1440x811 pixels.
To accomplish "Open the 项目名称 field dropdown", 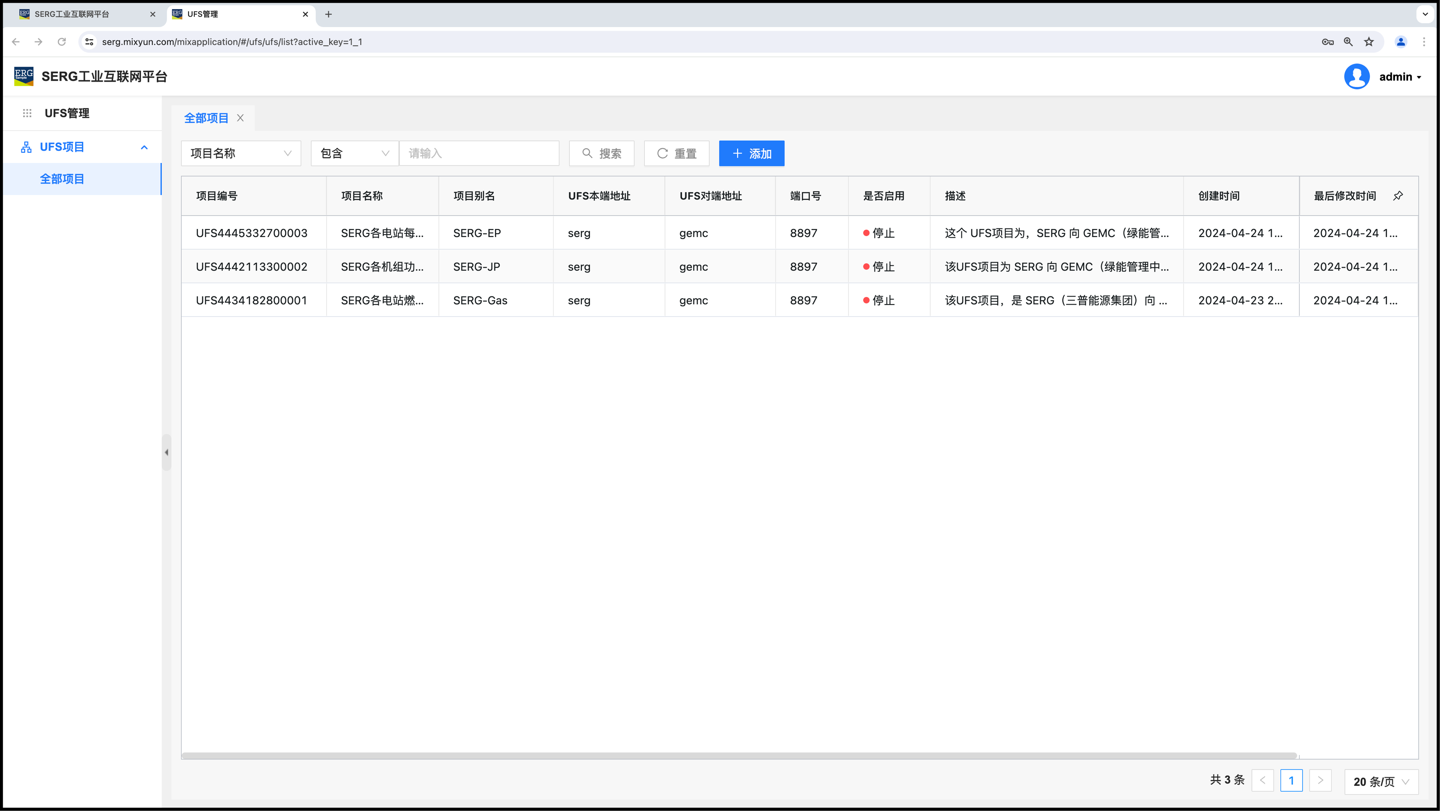I will tap(240, 153).
